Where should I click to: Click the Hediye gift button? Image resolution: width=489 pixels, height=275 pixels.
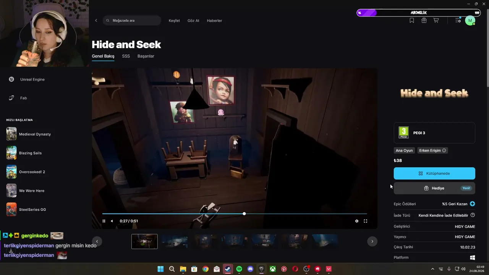(434, 188)
